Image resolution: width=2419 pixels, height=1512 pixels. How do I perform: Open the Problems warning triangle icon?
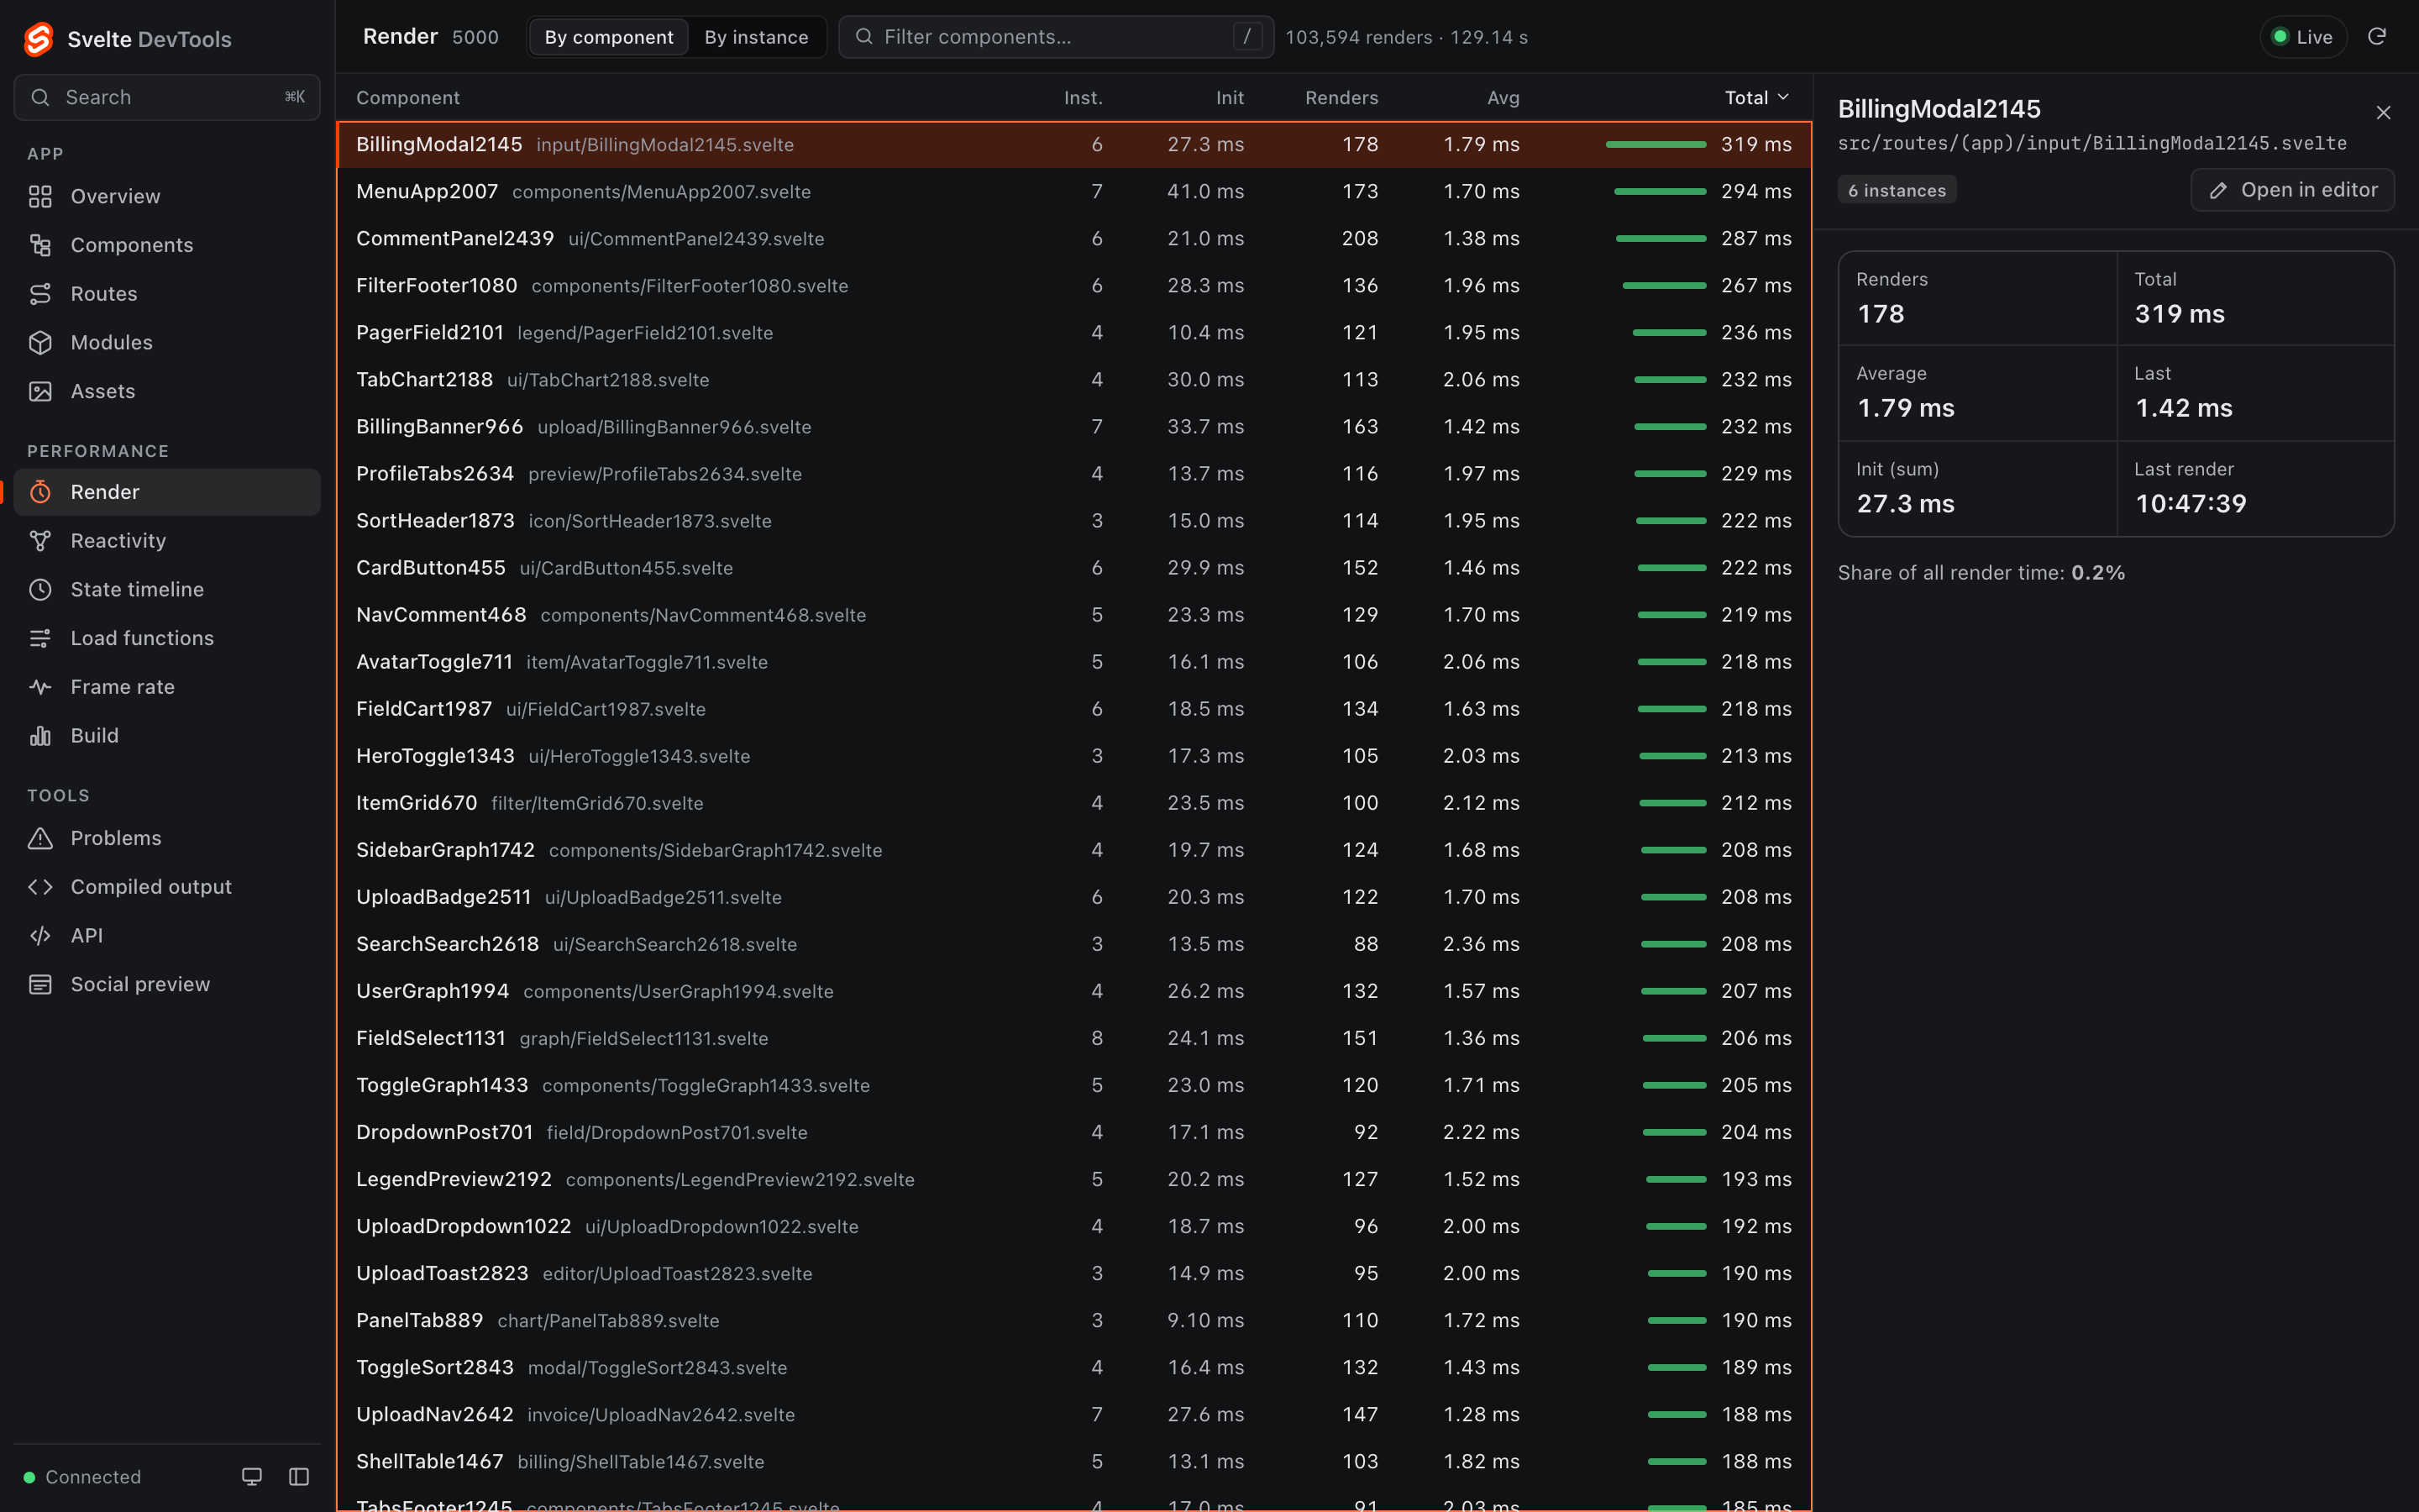pyautogui.click(x=40, y=838)
